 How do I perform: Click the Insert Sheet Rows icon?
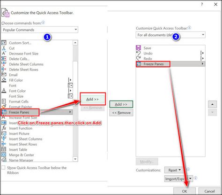point(4,144)
